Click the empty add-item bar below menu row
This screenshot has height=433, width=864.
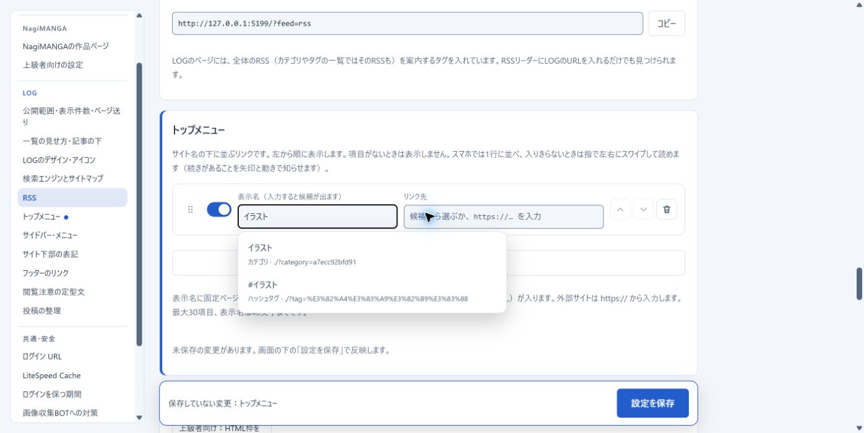[x=428, y=263]
